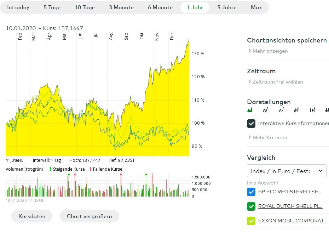
Task: Toggle the BP PLC comparison checkbox
Action: pos(251,192)
